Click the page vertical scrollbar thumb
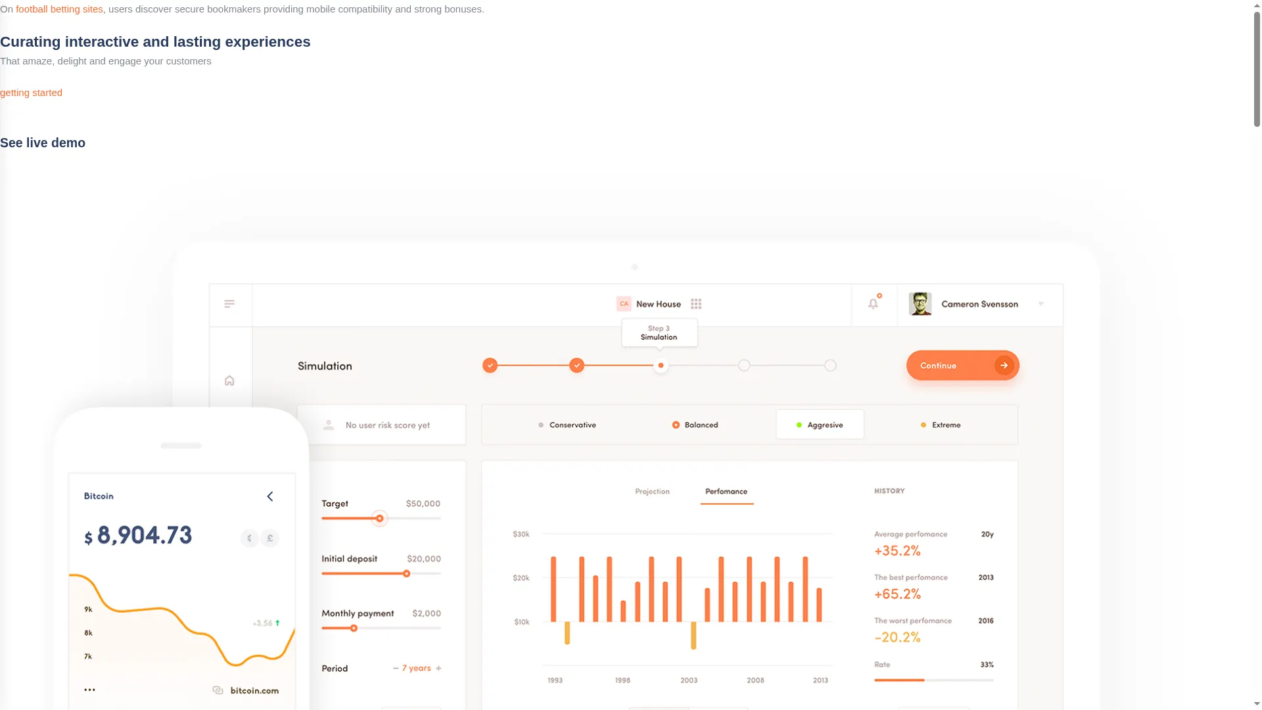1262x710 pixels. (x=1257, y=68)
